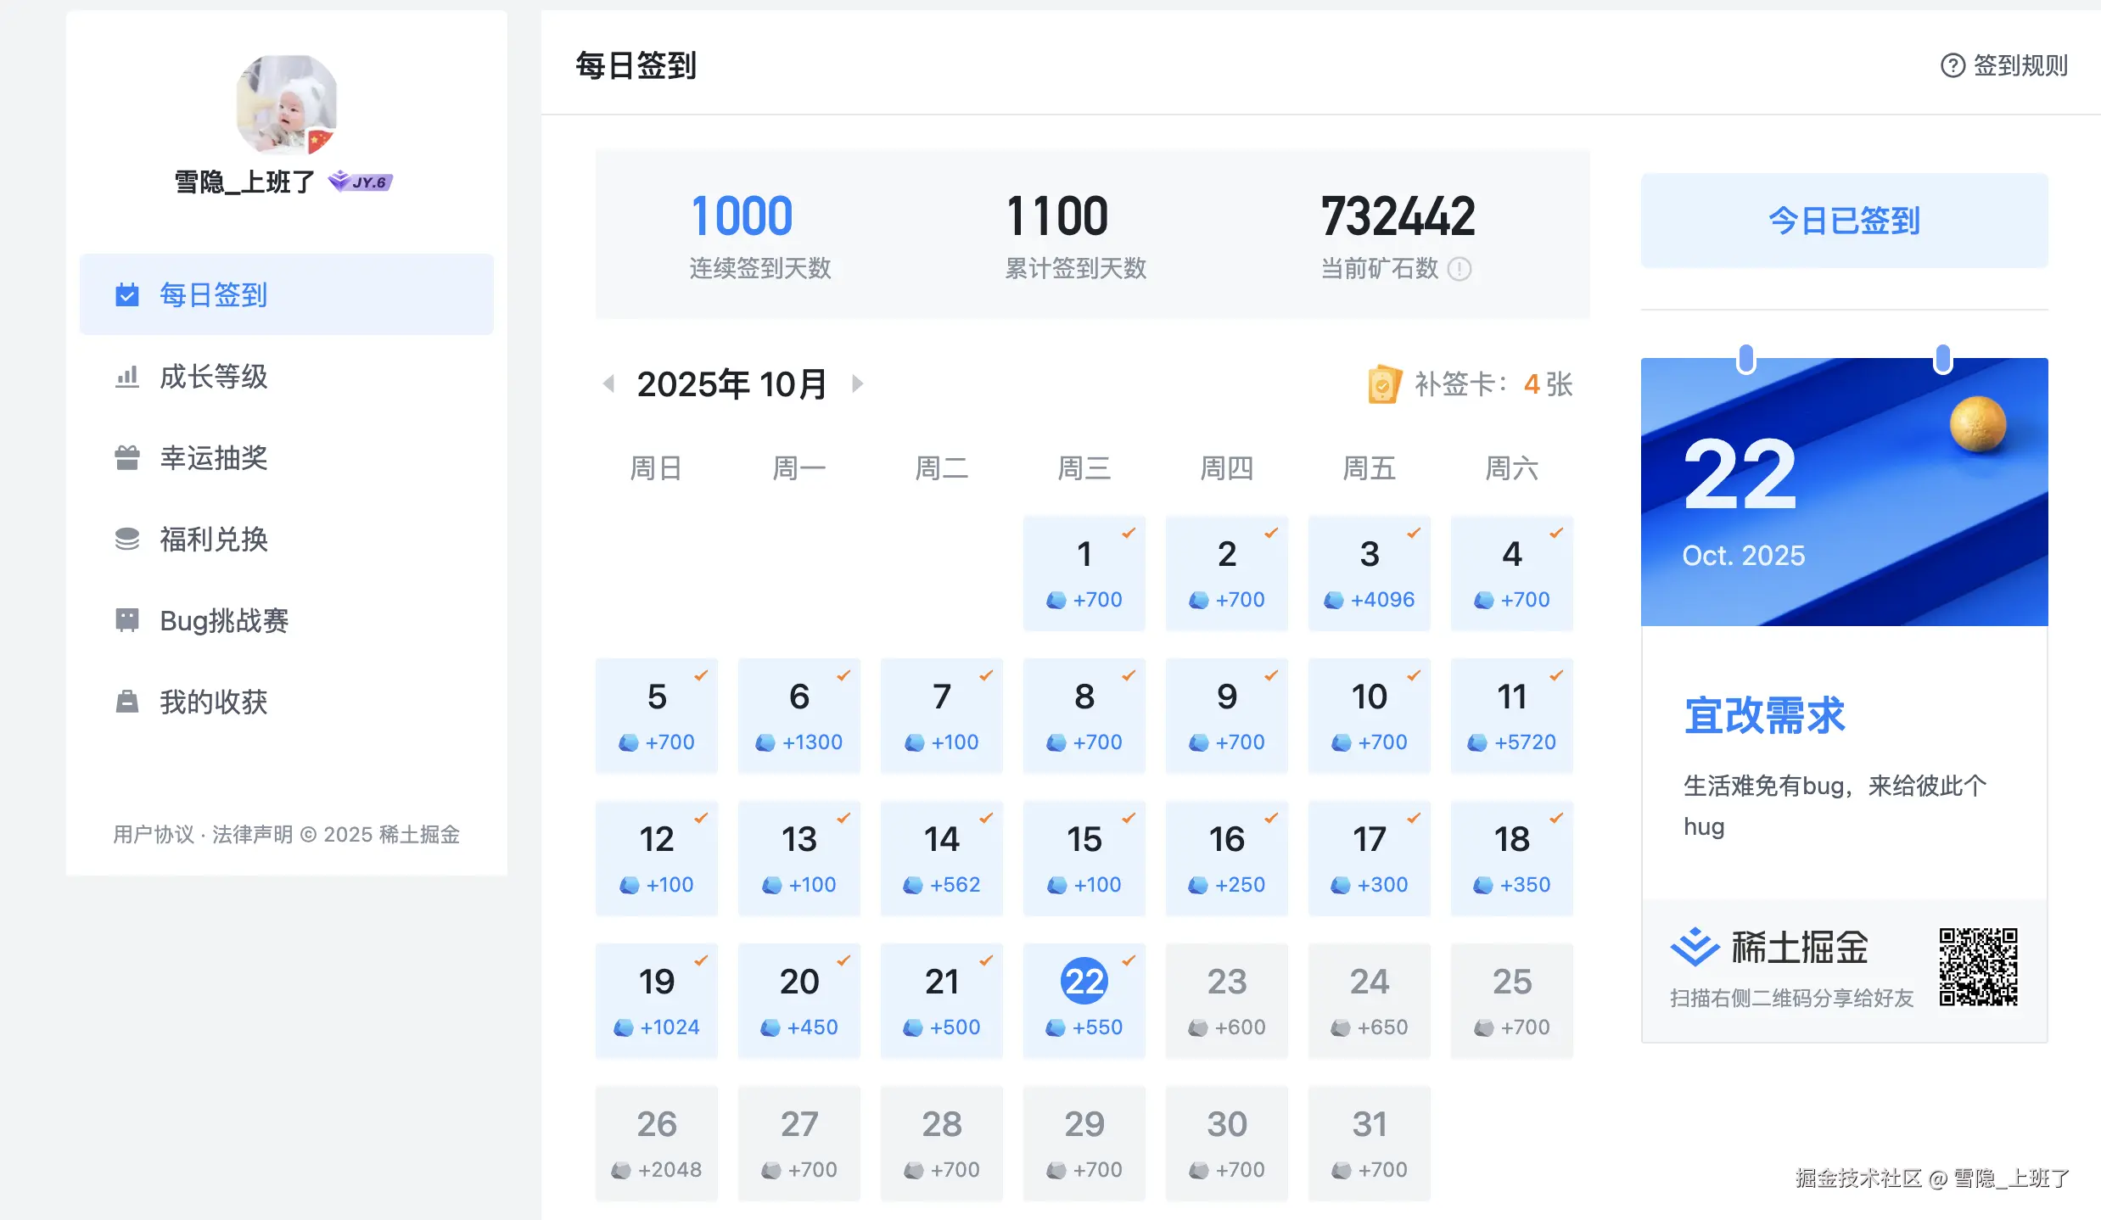Click the JY.6 level badge

tap(359, 182)
